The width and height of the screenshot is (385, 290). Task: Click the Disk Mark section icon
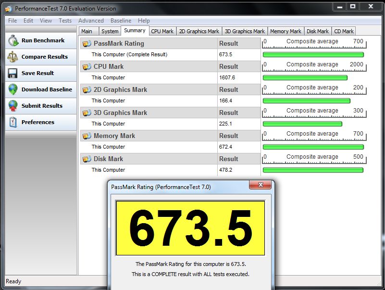[x=87, y=159]
